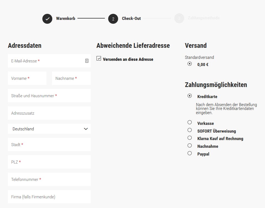Click the Vorname input field

coord(27,78)
